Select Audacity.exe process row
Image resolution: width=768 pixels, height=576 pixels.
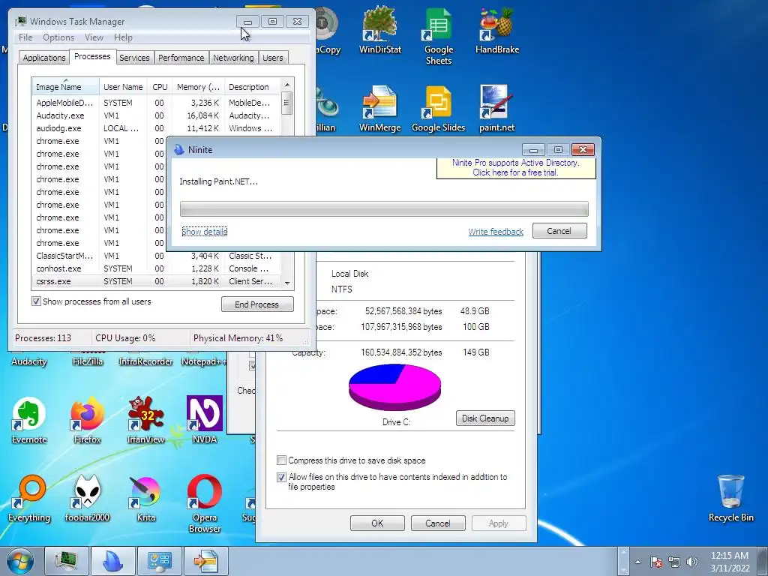(156, 115)
